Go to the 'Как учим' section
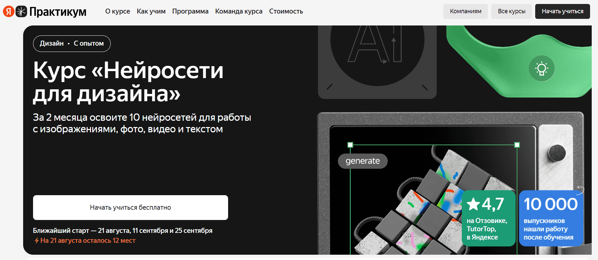 point(151,11)
